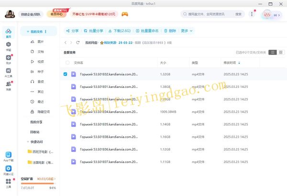Image resolution: width=287 pixels, height=196 pixels.
Task: Click video file icon of S01E07 row
Action: tap(74, 162)
